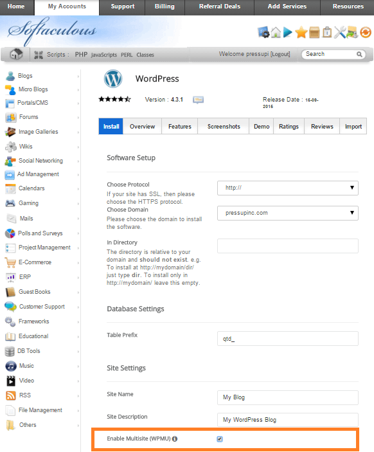Open the Demo tab
Image resolution: width=374 pixels, height=452 pixels.
pos(262,126)
